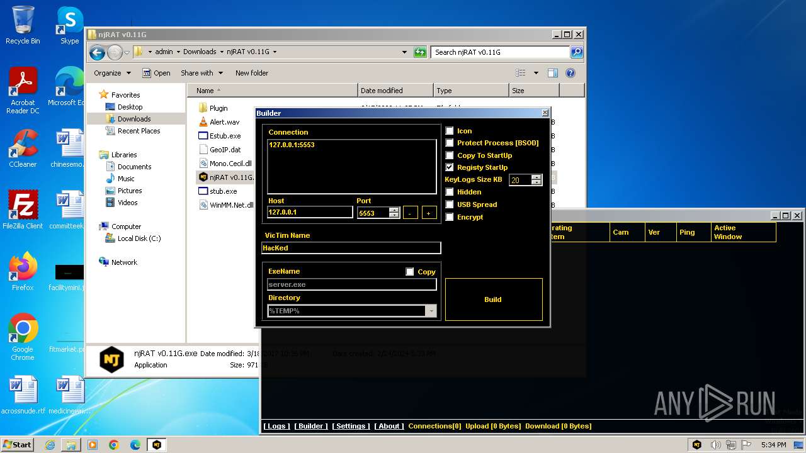Click the Host input field

310,213
